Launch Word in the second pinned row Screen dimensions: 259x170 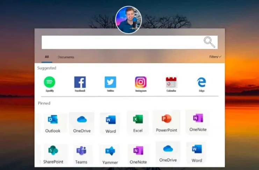coord(197,153)
